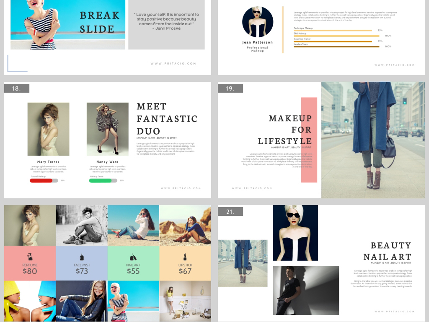
Task: Click the Leaders Team skill bar
Action: [x=336, y=47]
